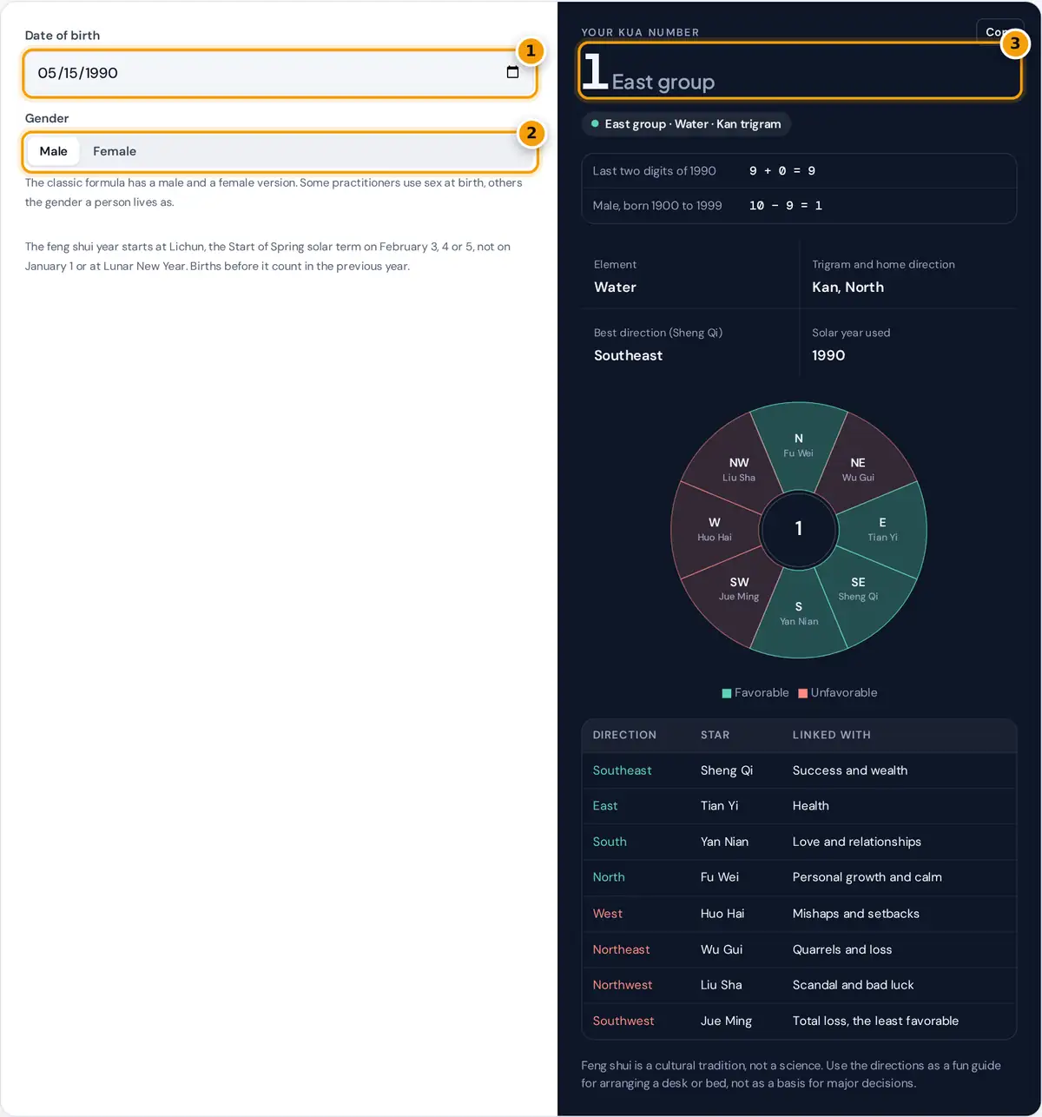Click the STAR column header
Screen dimensions: 1042x1117
tap(716, 735)
